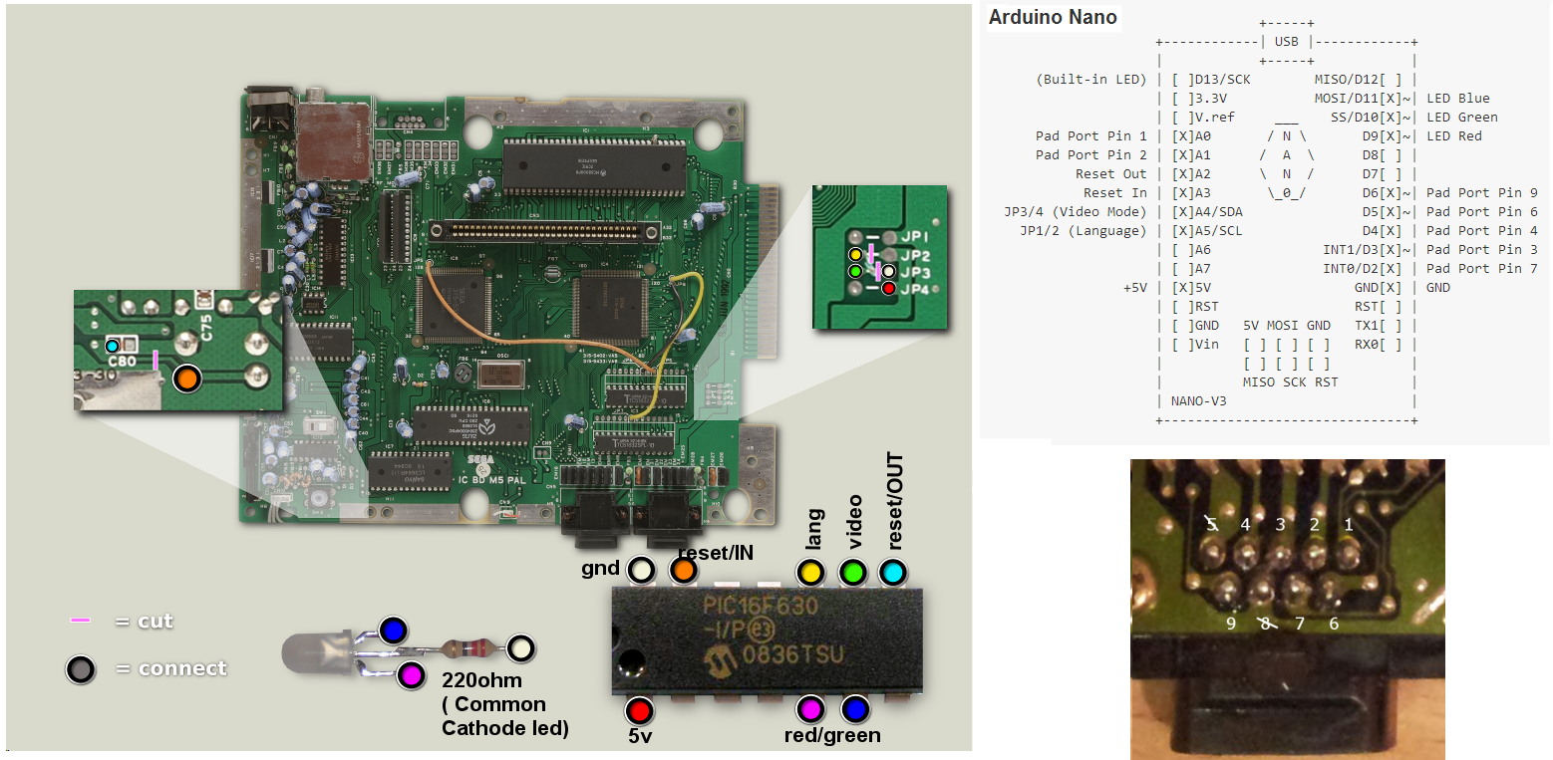Click the D13/SCK pin entry
Screen dimensions: 1553x760
tap(1211, 80)
